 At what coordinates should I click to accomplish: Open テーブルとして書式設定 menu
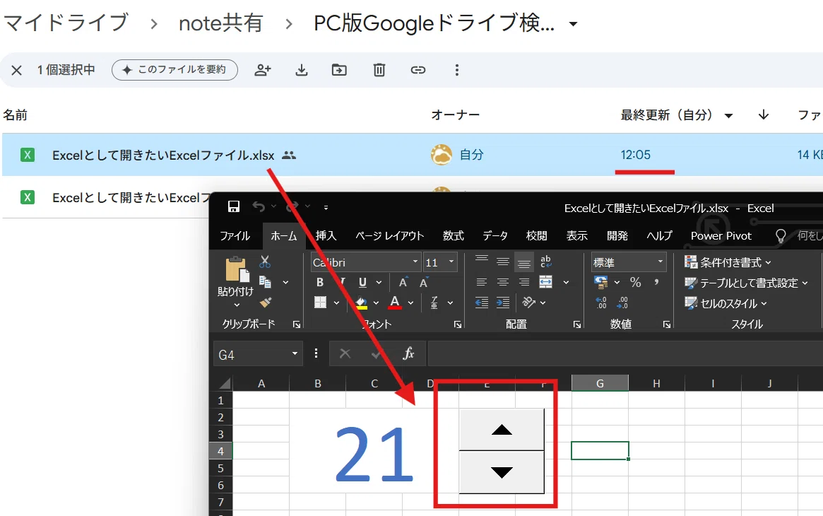point(747,283)
